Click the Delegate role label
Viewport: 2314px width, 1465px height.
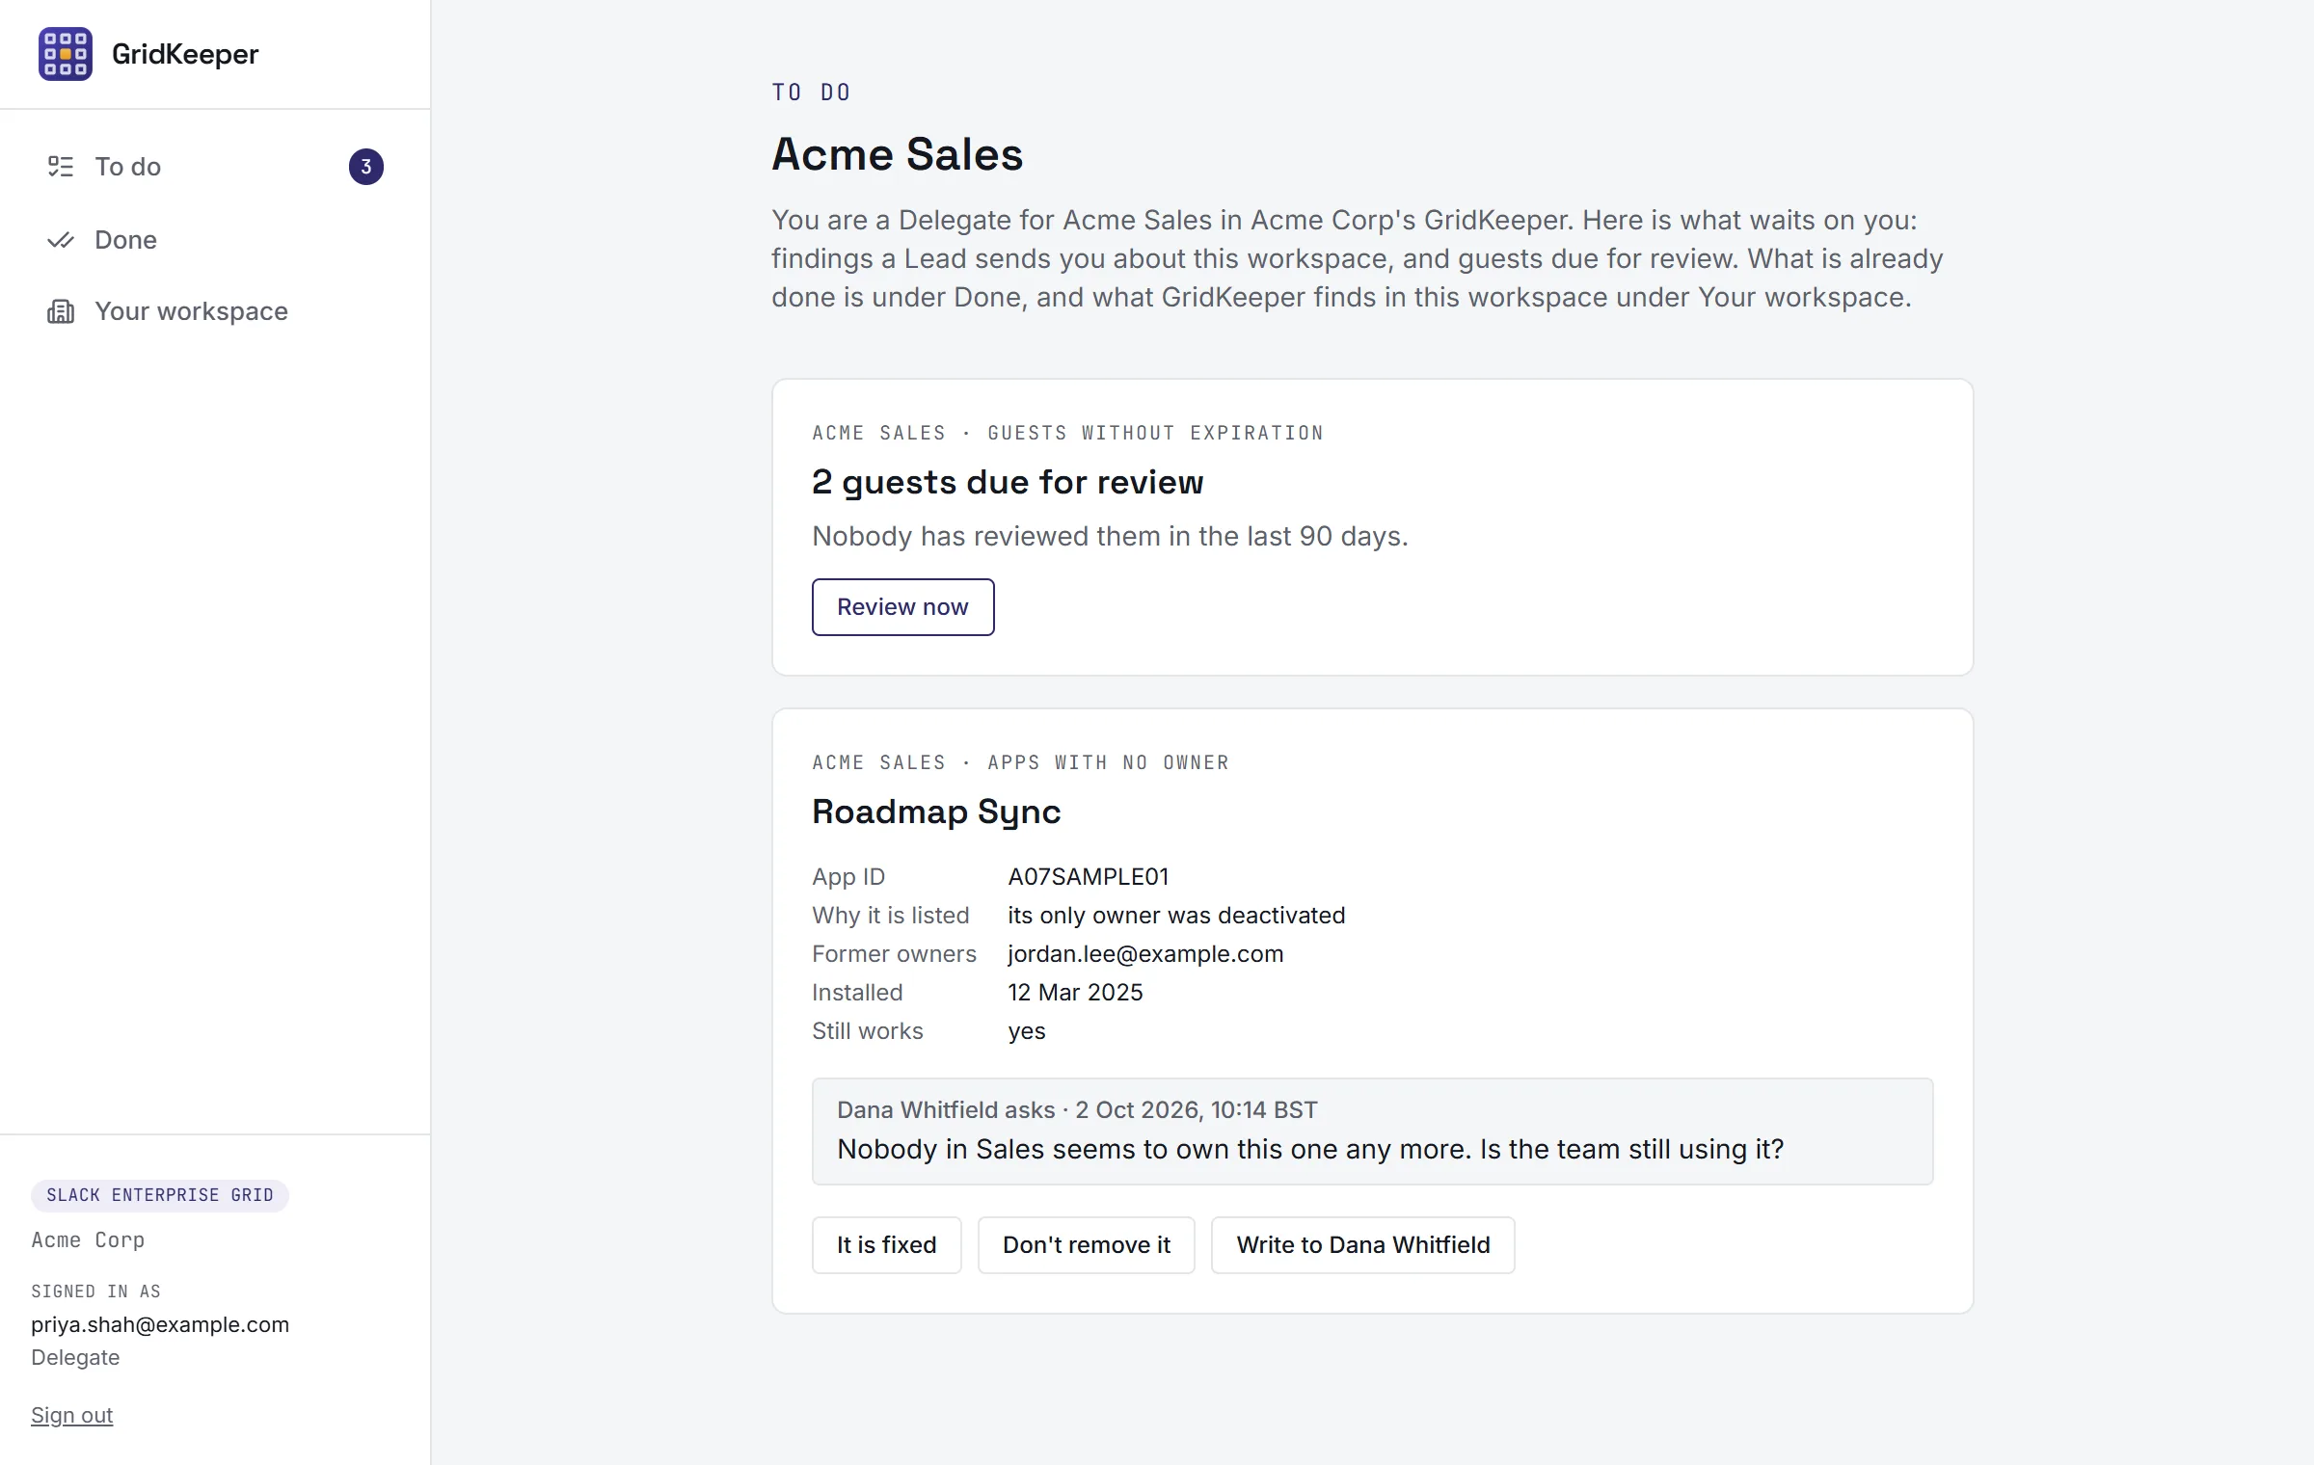coord(75,1357)
